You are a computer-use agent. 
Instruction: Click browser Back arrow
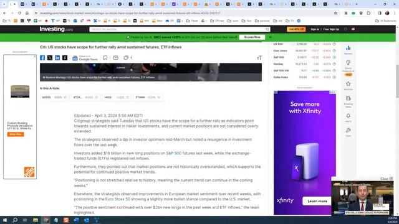point(4,13)
